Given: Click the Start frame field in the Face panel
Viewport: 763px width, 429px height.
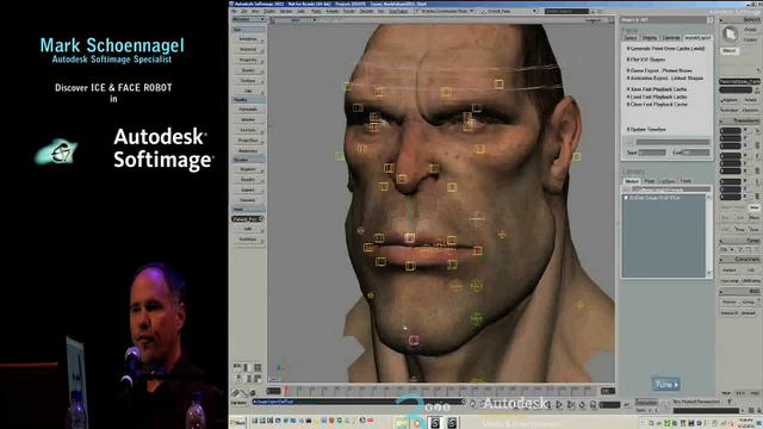Looking at the screenshot, I should [x=652, y=153].
